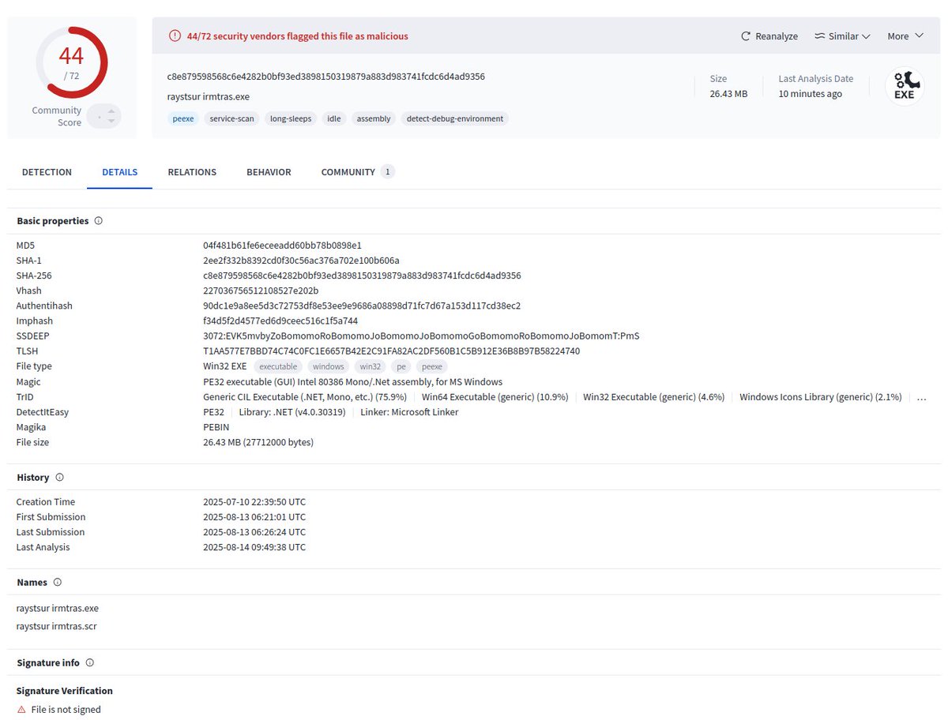Click the Creation Time timestamp
Viewport: 948px width, 720px height.
click(254, 502)
